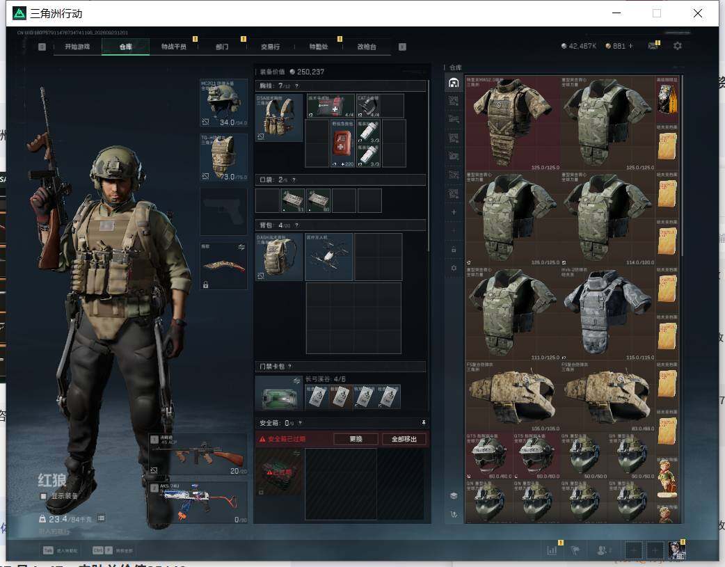Click the swap icon on melee knife slot
The height and width of the screenshot is (567, 725).
(x=241, y=248)
